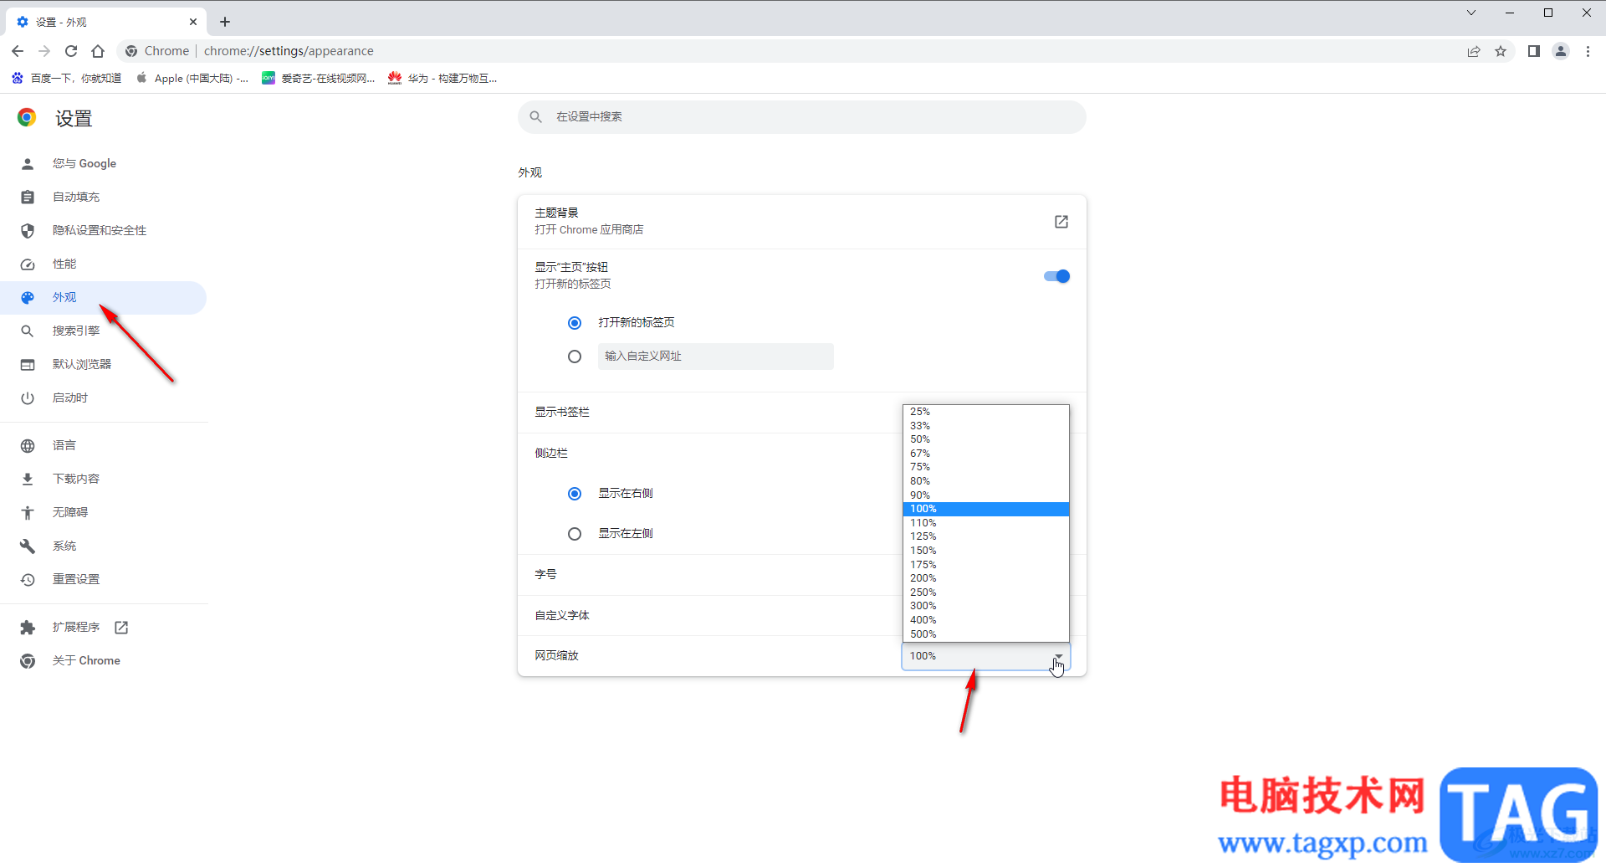1606x867 pixels.
Task: Choose 33% zoom option
Action: [x=985, y=426]
